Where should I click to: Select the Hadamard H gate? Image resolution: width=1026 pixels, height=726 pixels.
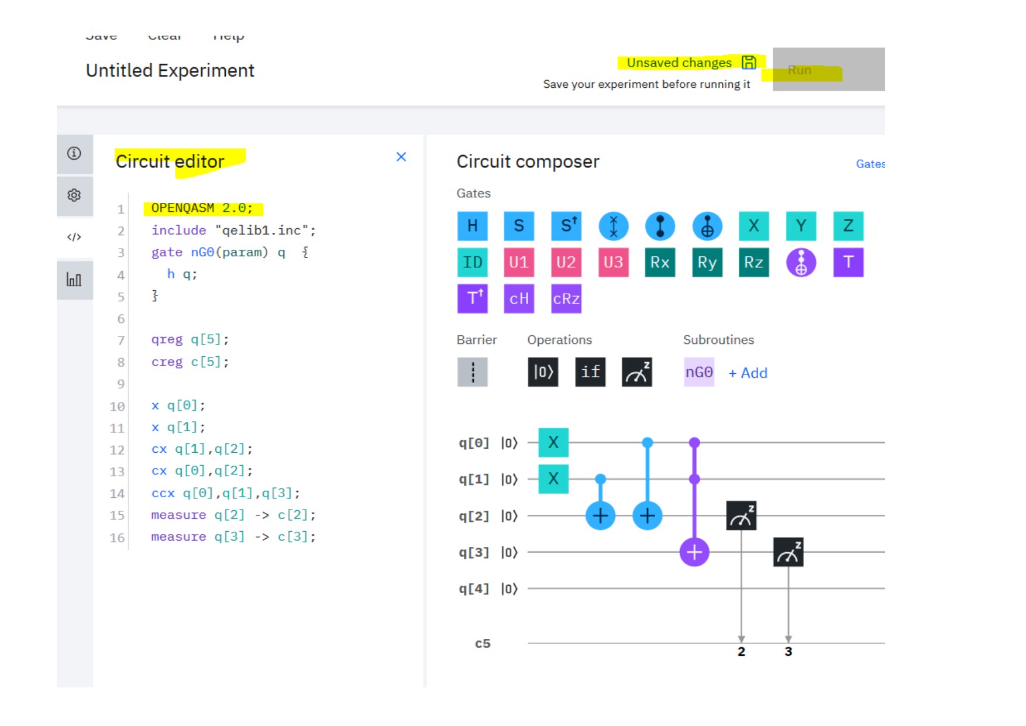coord(472,226)
